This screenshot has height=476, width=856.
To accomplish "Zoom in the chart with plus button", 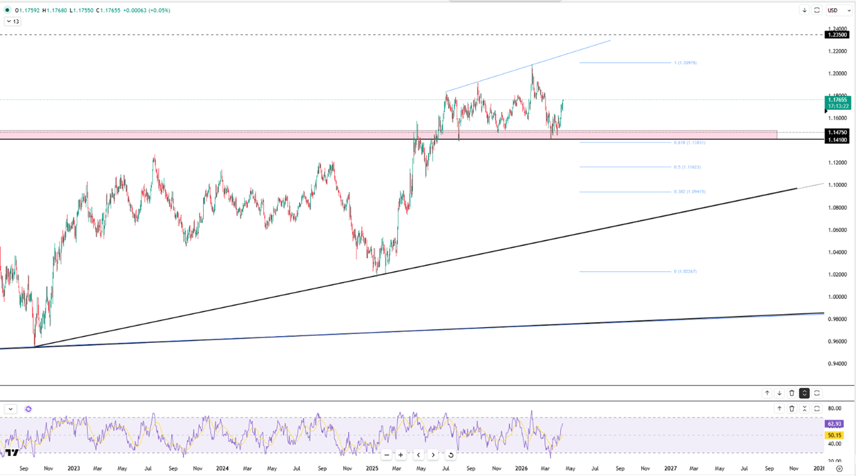I will pos(401,455).
